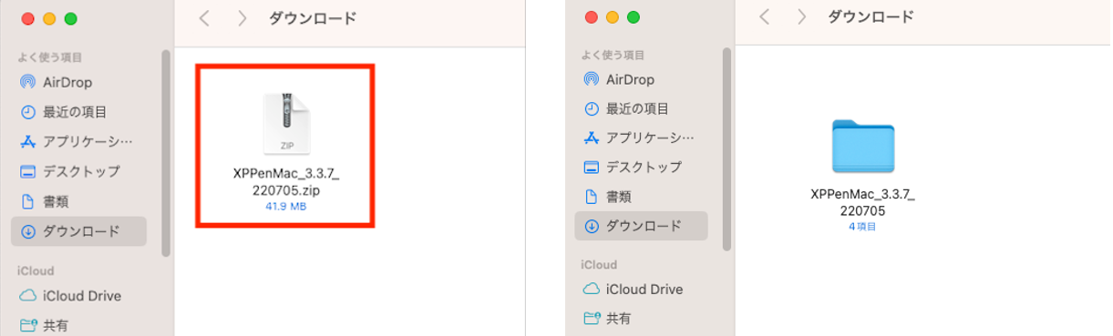Click the download arrow icon in right sidebar

tap(591, 226)
